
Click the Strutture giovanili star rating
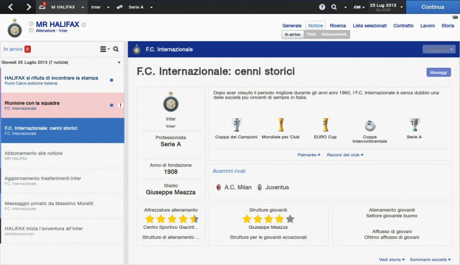coord(268,219)
